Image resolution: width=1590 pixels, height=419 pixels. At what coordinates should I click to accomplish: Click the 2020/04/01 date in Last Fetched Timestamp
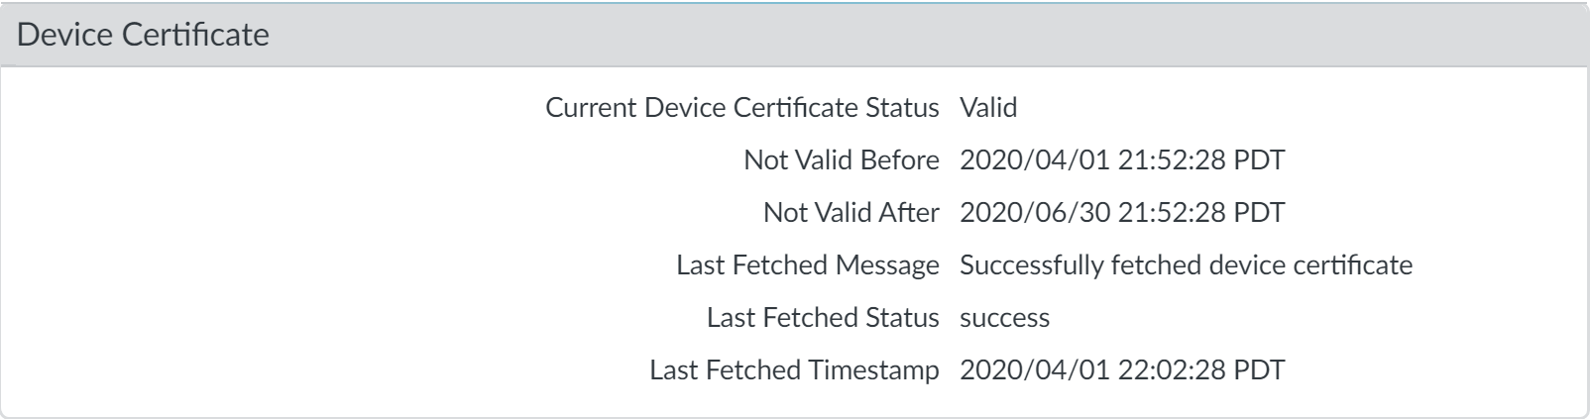point(1035,369)
